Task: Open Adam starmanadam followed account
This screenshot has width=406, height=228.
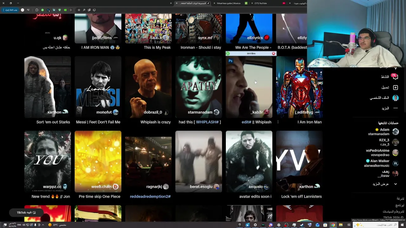Action: 383,132
